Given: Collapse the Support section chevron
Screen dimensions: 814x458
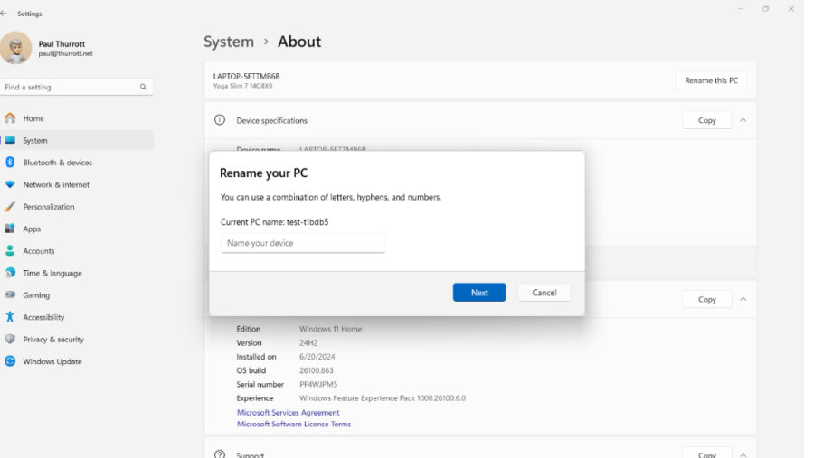Looking at the screenshot, I should (743, 454).
